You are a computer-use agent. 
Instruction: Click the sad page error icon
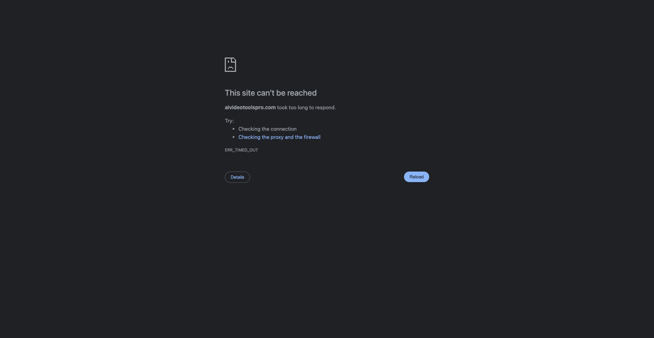[x=230, y=65]
